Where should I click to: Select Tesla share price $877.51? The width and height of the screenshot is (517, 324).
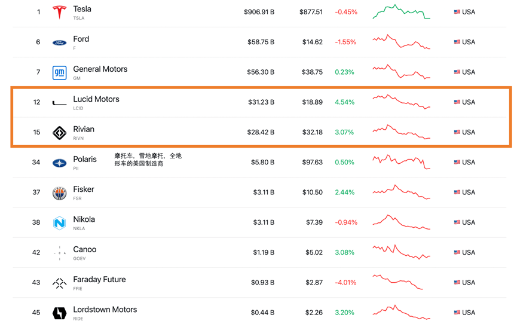311,12
